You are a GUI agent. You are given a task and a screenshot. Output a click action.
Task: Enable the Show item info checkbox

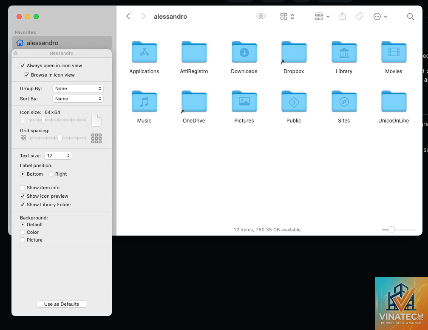pos(23,188)
